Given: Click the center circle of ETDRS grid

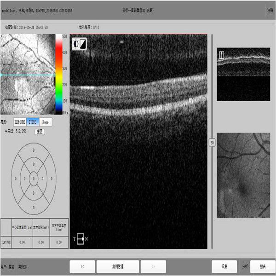Looking at the screenshot, I should tap(33, 178).
